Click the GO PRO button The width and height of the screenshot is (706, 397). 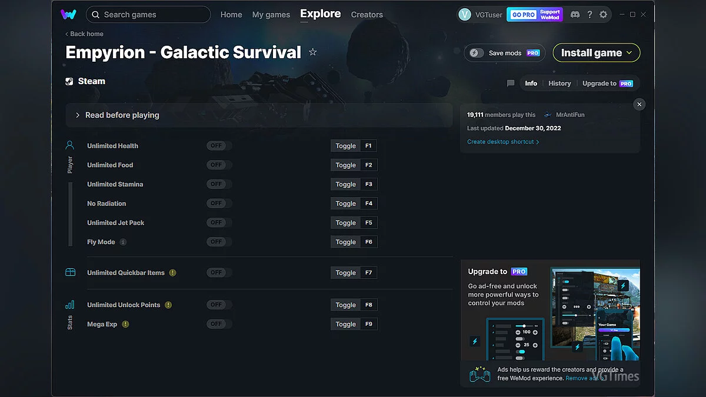click(523, 15)
